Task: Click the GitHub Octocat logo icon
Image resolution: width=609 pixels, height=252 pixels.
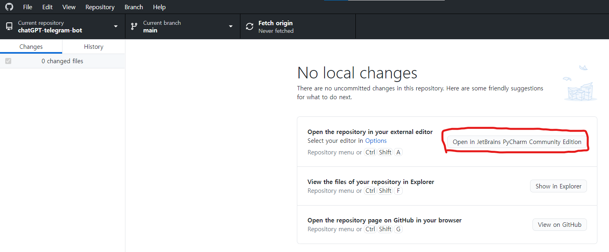Action: [x=9, y=7]
